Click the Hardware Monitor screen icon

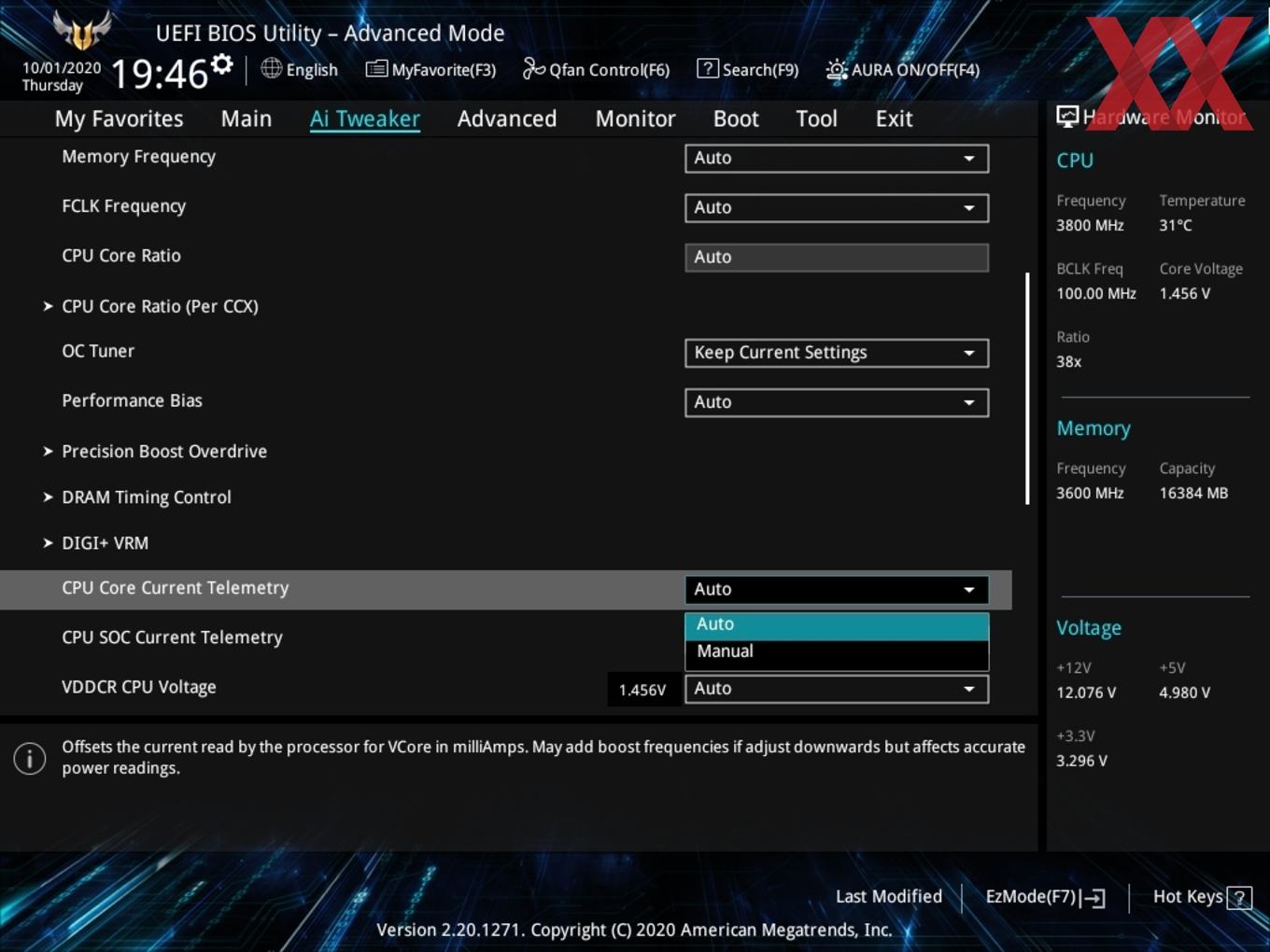tap(1067, 117)
